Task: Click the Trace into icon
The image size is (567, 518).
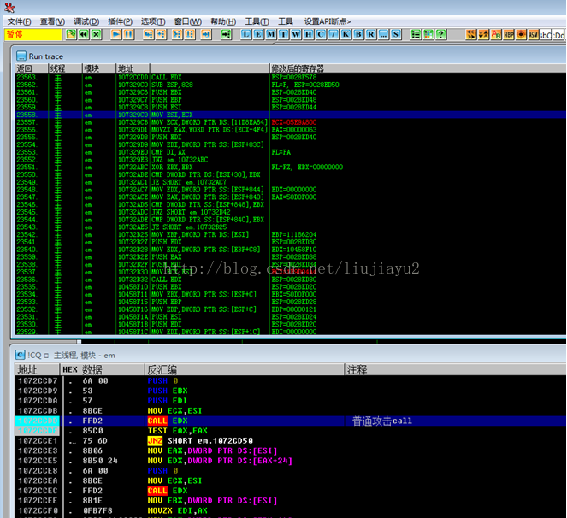Action: click(x=177, y=34)
